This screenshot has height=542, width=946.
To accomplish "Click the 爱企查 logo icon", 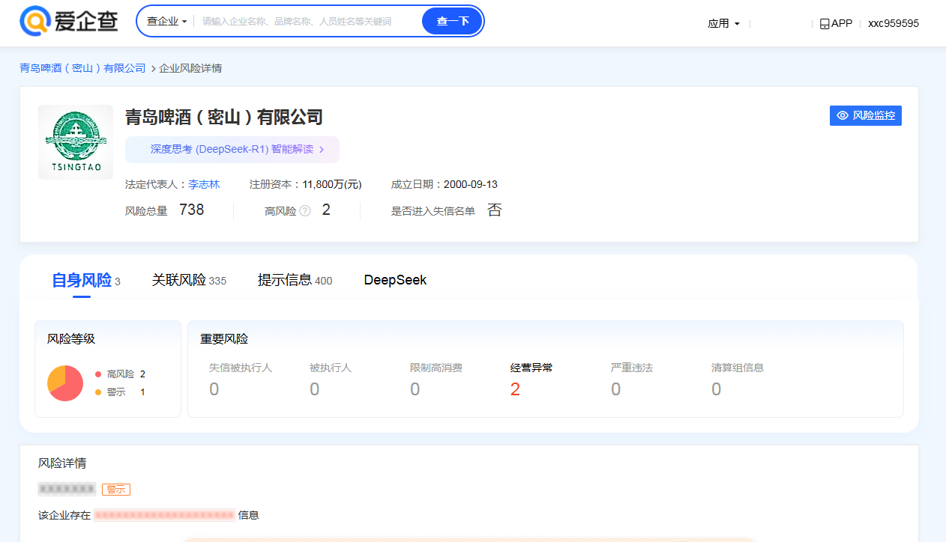I will point(34,21).
